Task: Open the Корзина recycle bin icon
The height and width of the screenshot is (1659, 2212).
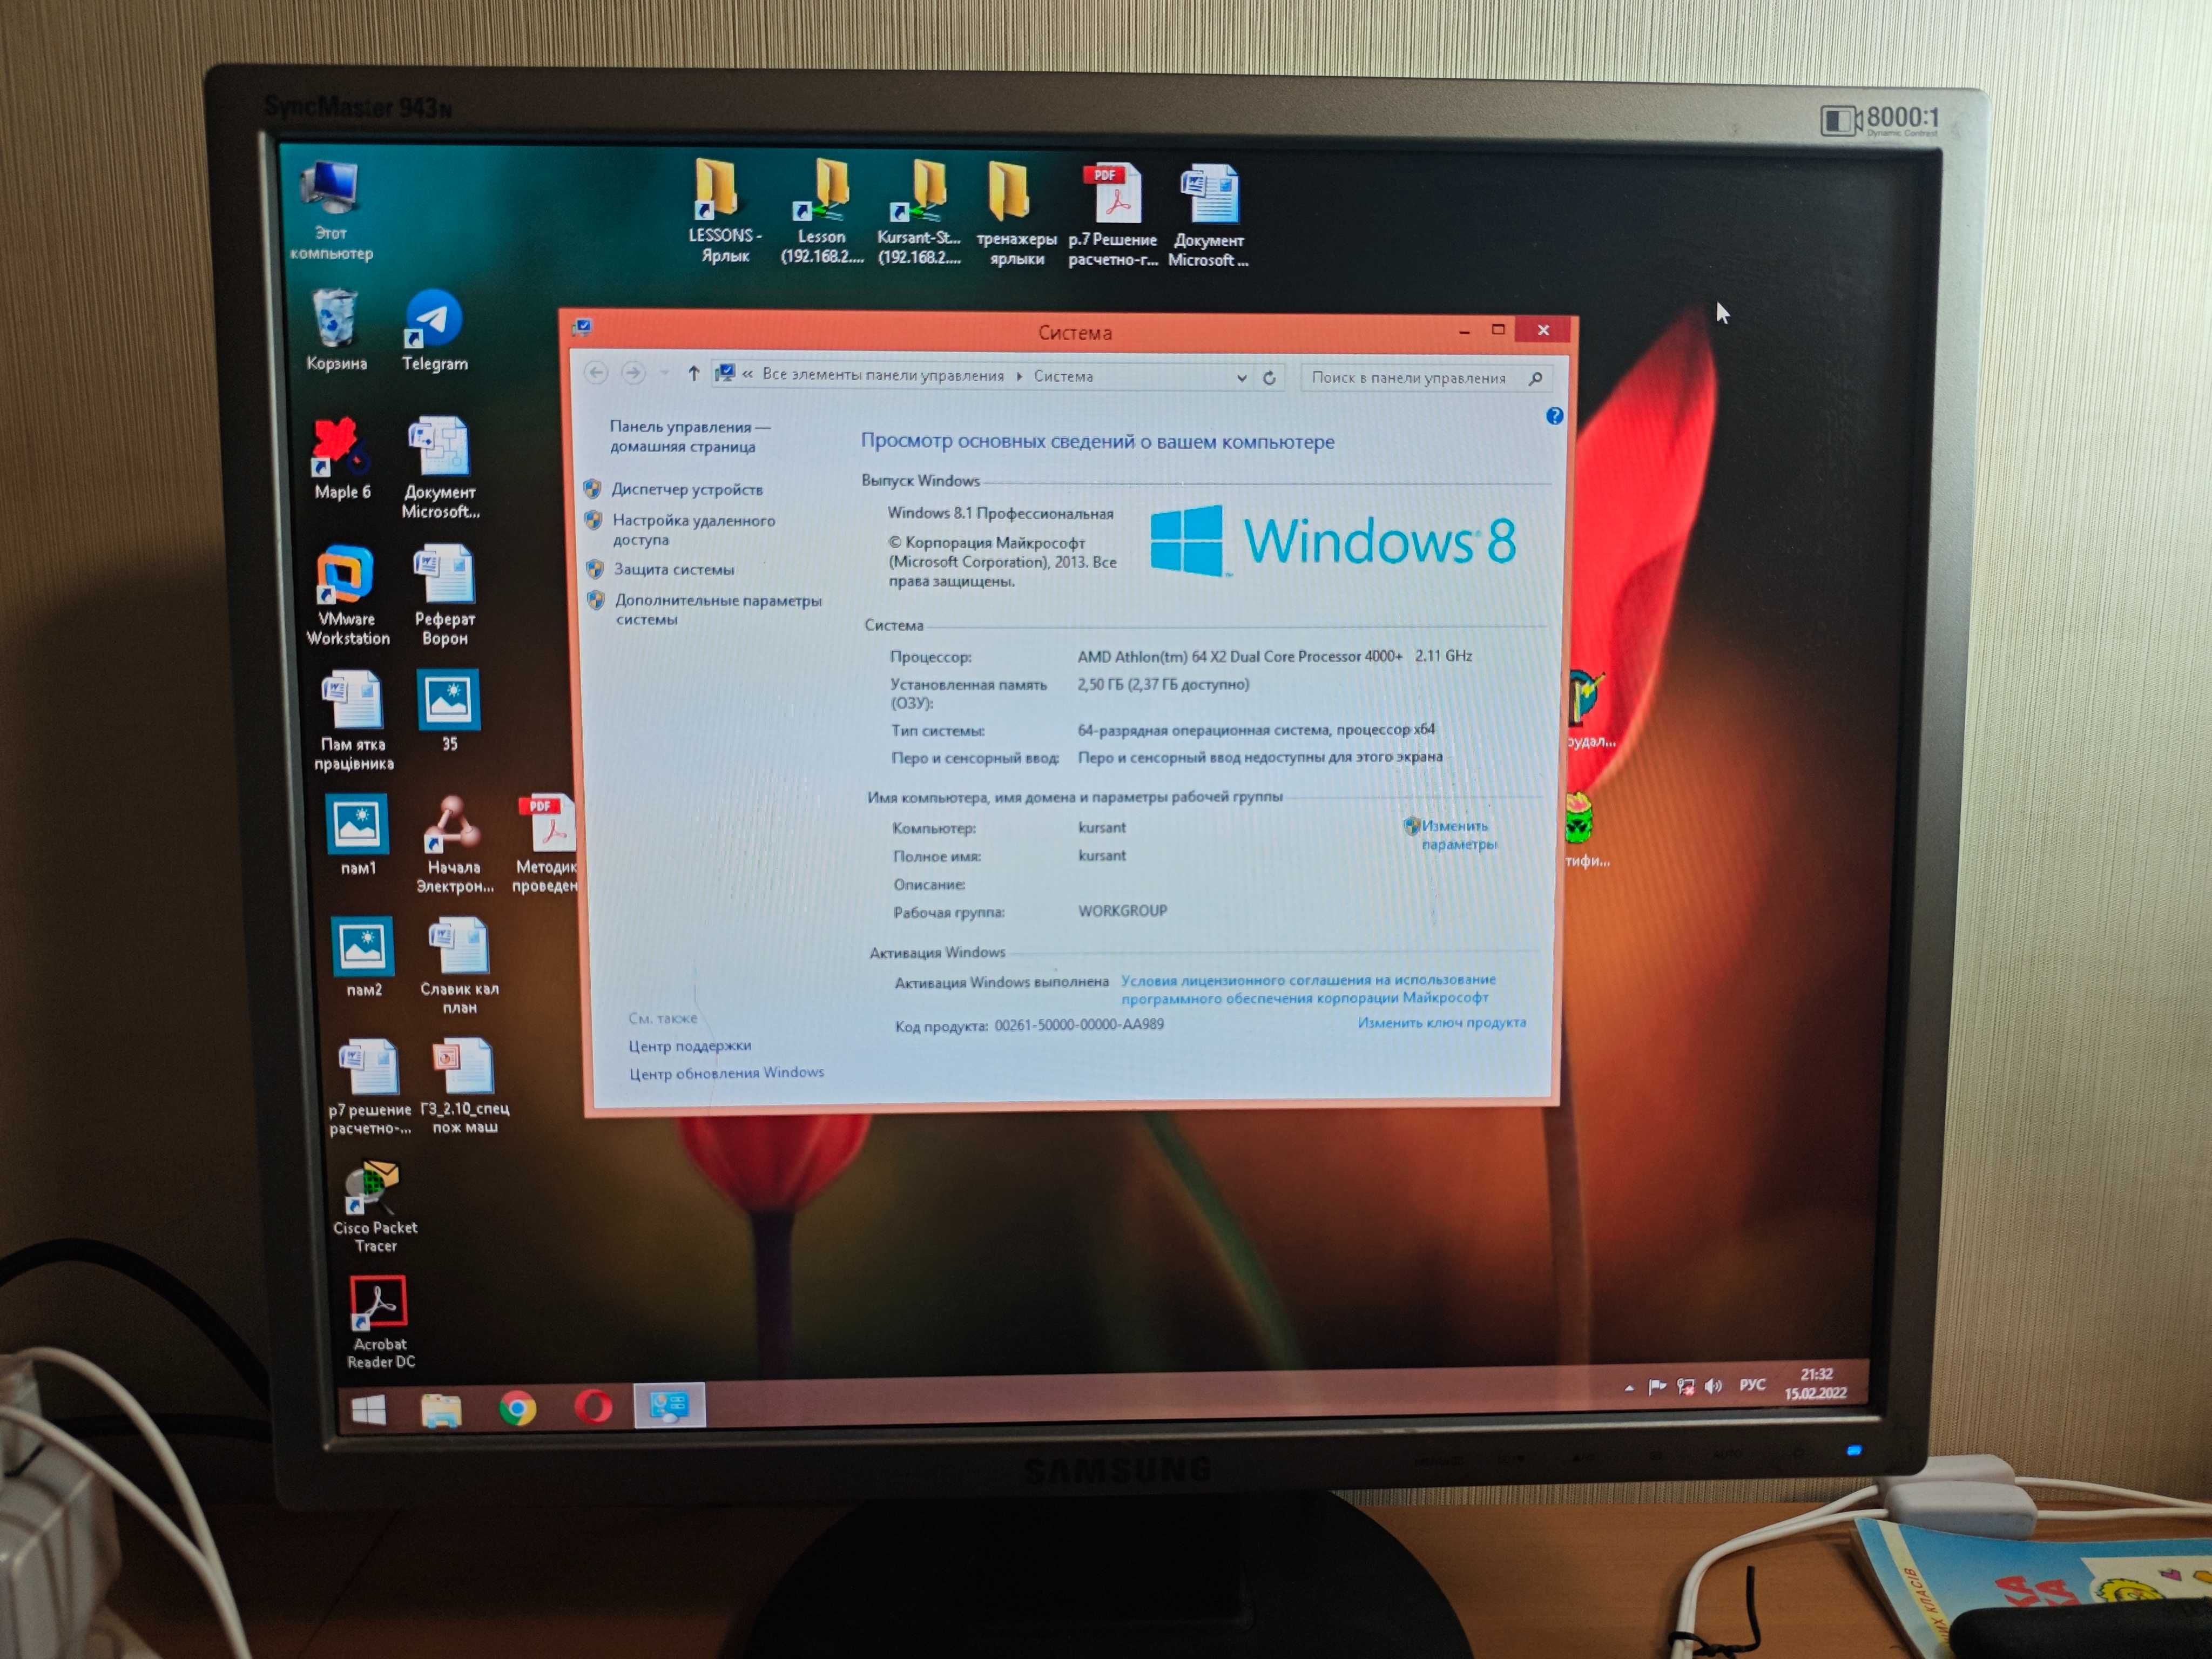Action: (x=336, y=330)
